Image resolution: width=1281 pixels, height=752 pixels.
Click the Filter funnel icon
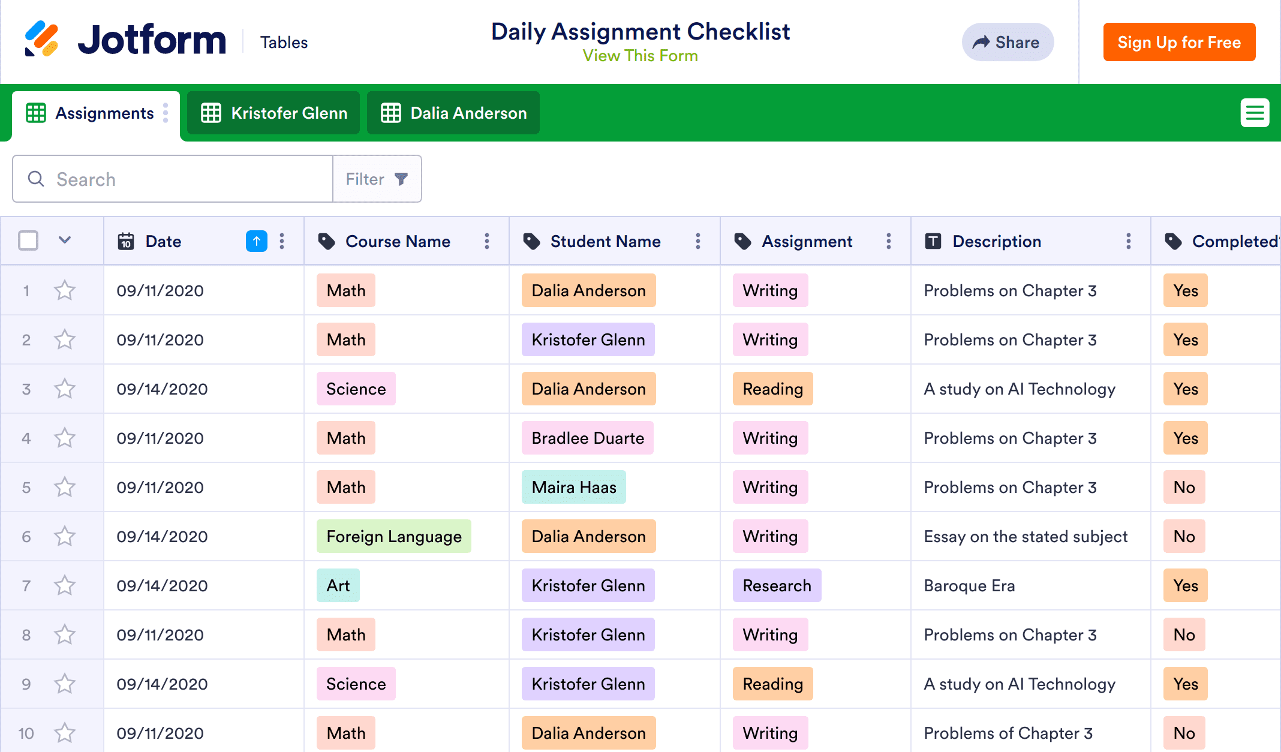pyautogui.click(x=401, y=179)
